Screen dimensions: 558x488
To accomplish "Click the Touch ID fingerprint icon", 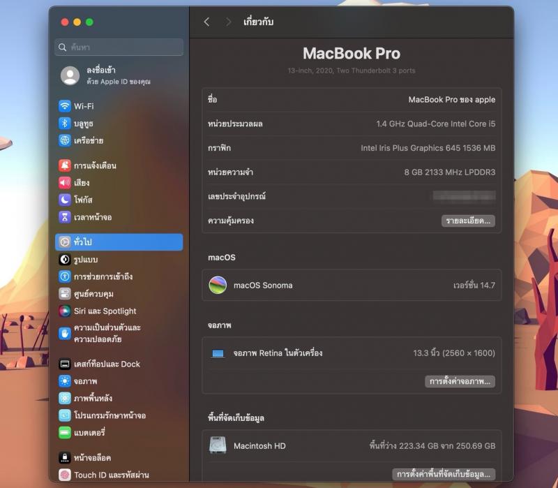I will 64,475.
